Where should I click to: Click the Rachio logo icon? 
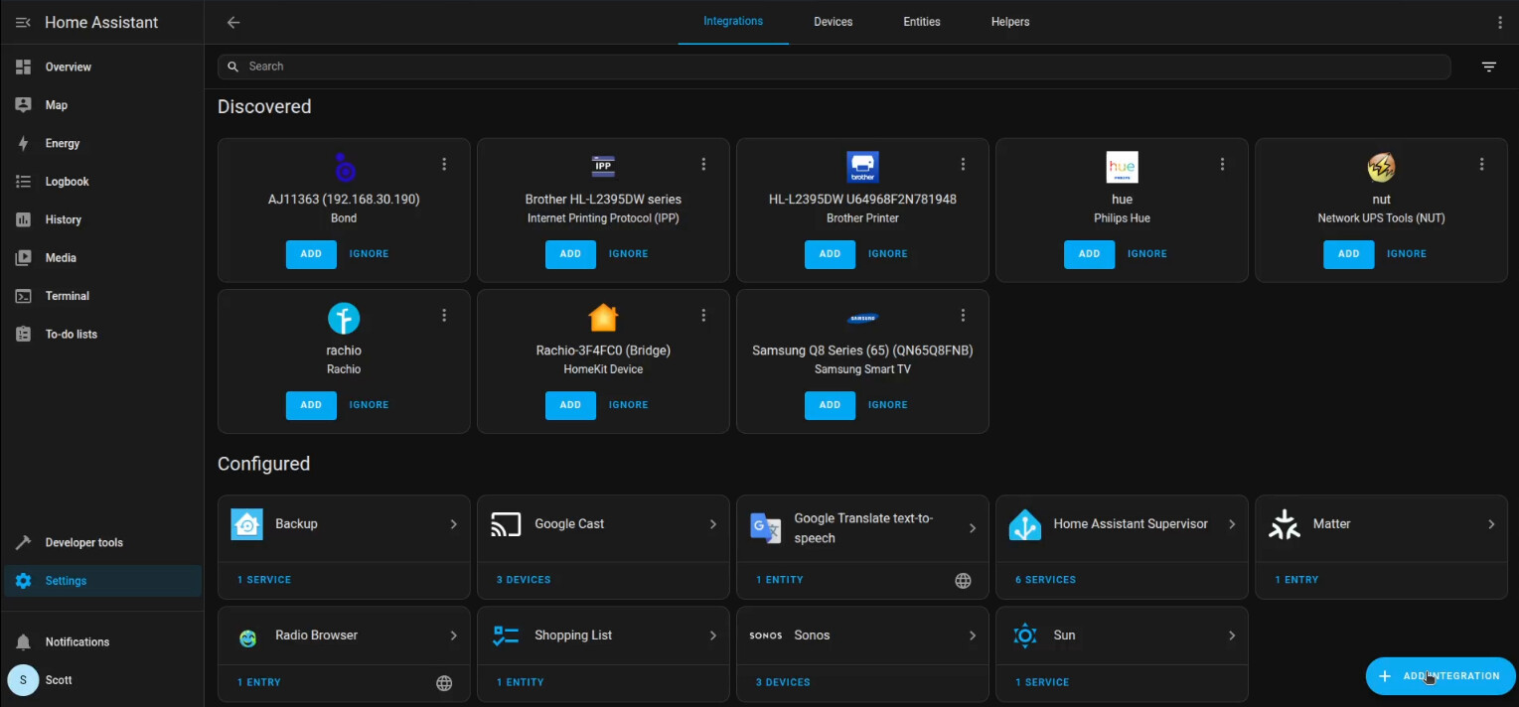[x=344, y=318]
